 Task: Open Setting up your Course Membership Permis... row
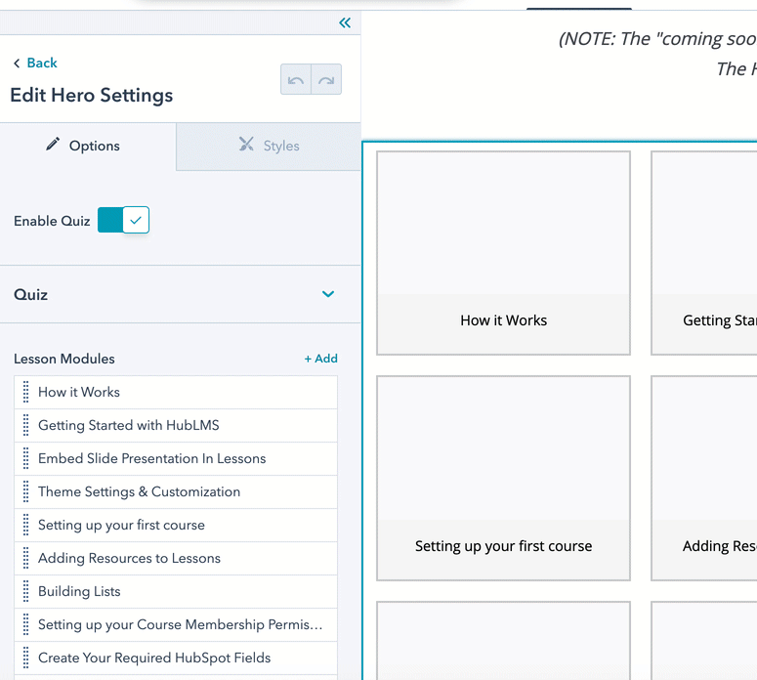(x=176, y=625)
